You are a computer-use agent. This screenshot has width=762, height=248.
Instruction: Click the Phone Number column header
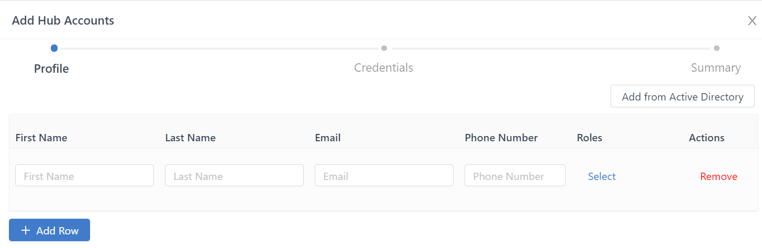(x=501, y=138)
